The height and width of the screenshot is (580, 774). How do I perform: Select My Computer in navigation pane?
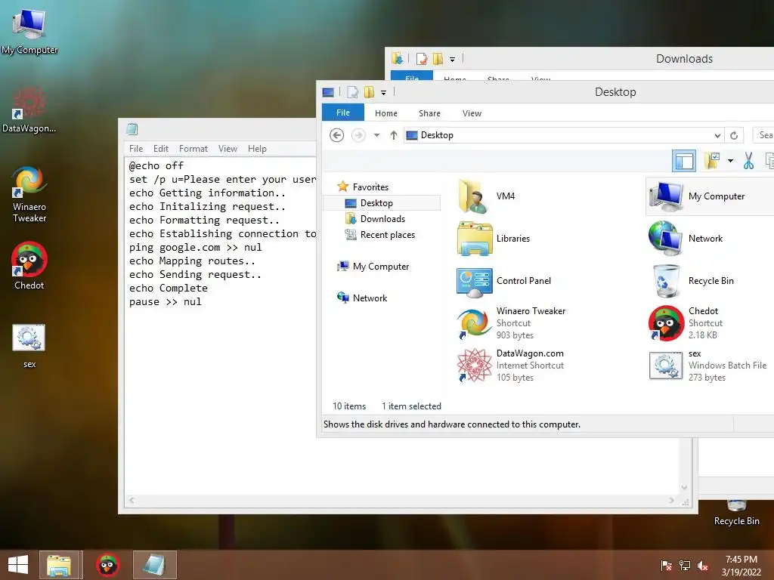pos(381,267)
